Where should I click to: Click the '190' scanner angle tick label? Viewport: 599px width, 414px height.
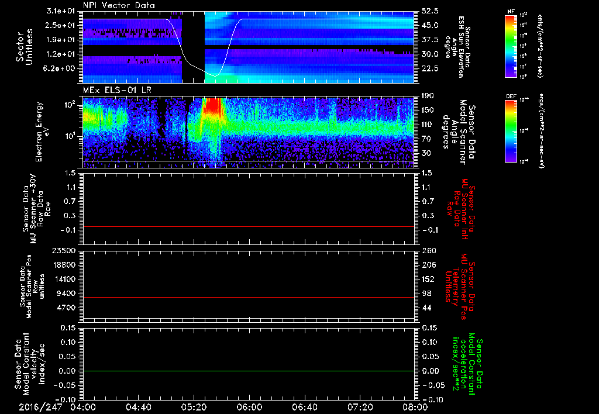click(428, 96)
